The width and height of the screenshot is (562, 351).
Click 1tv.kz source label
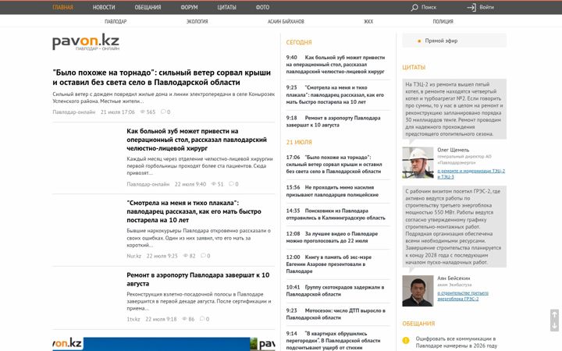pyautogui.click(x=133, y=319)
